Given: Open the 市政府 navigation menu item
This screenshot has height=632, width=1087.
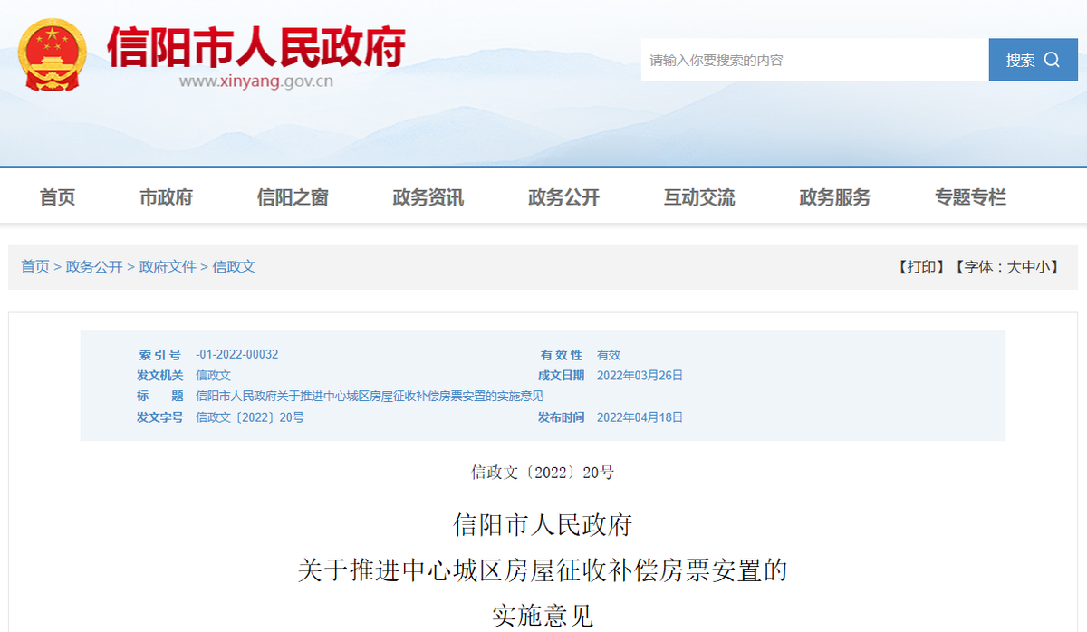Looking at the screenshot, I should coord(166,197).
